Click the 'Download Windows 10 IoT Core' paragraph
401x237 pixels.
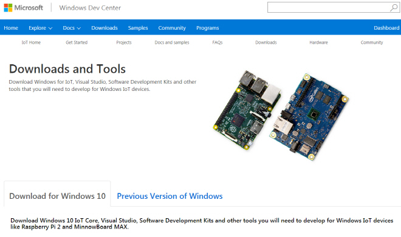click(x=202, y=224)
